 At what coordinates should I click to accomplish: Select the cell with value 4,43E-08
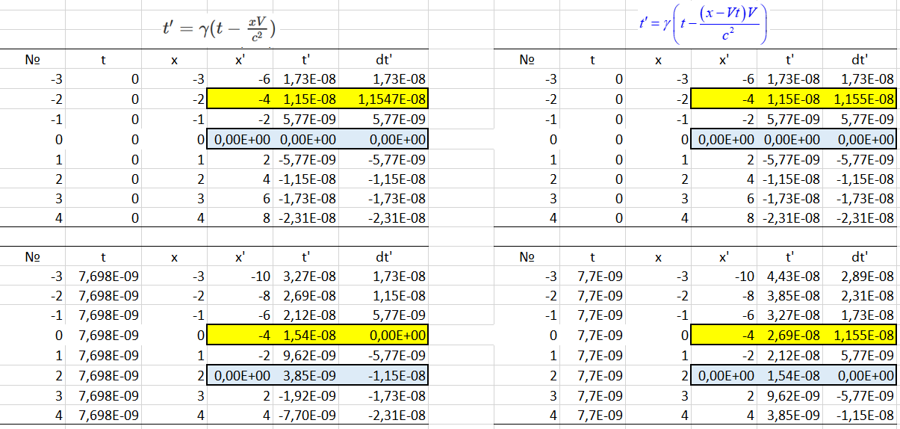point(791,277)
